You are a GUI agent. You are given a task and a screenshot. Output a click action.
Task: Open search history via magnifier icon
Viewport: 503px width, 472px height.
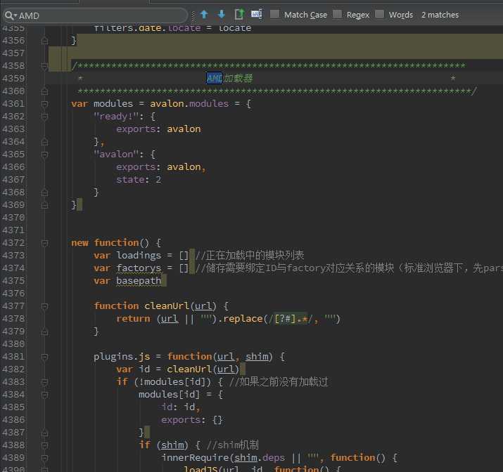(11, 15)
